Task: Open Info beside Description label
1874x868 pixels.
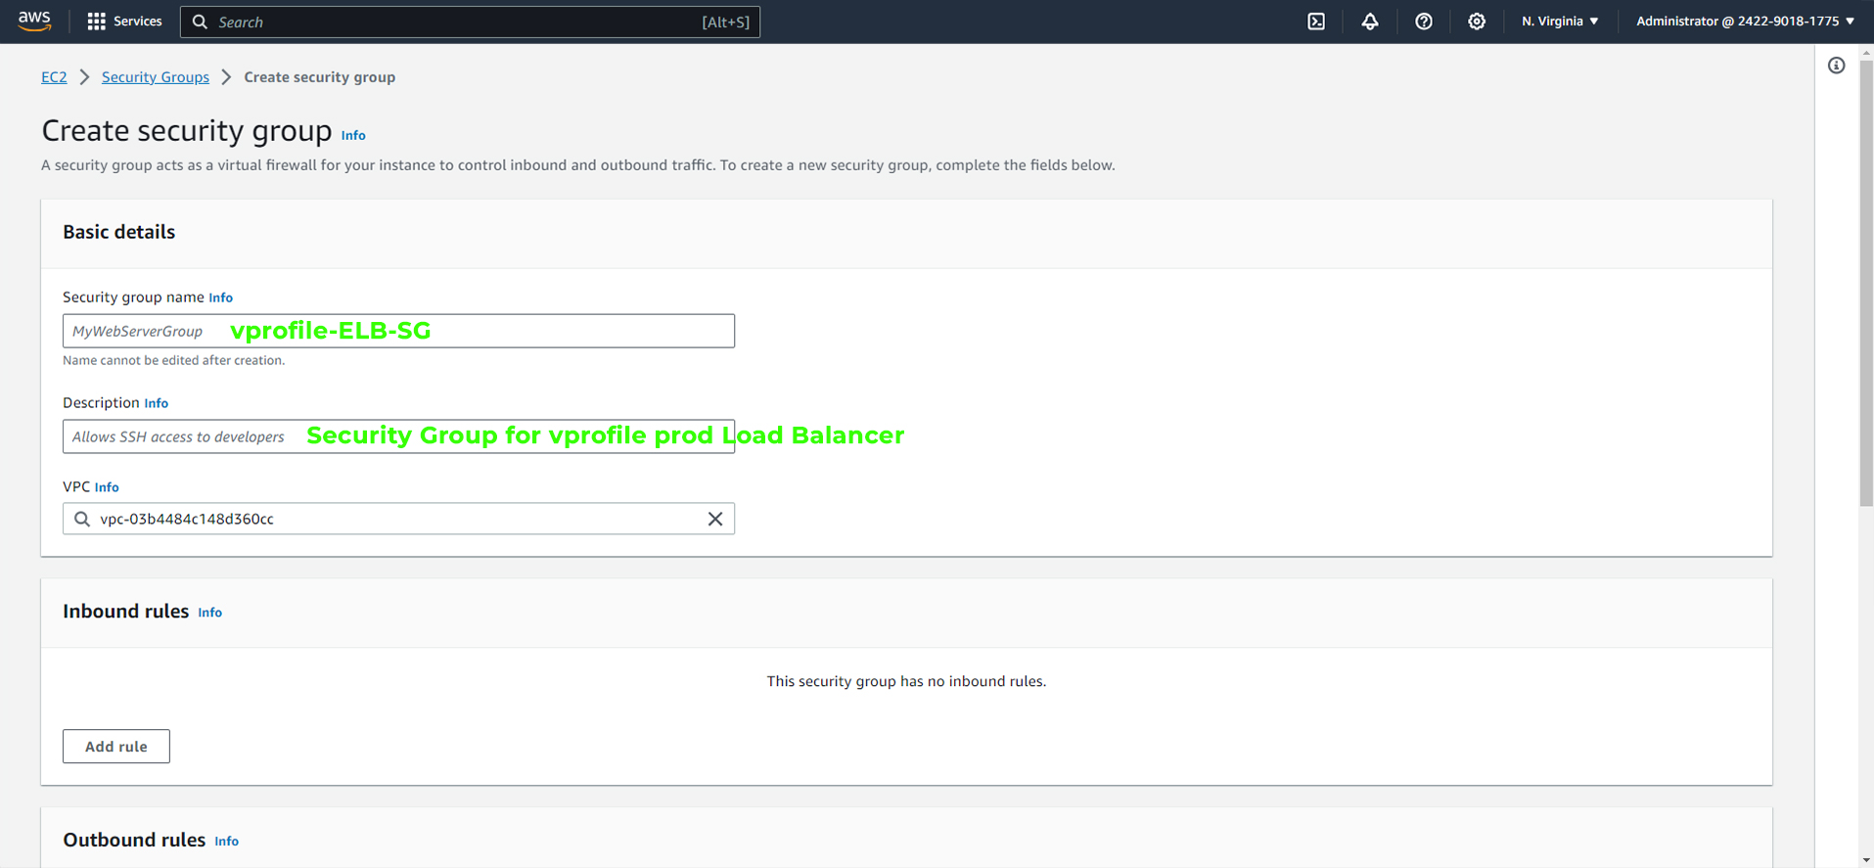Action: click(157, 403)
